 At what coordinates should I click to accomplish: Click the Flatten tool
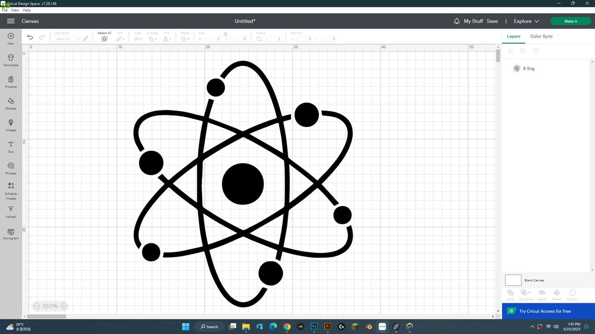tap(557, 293)
